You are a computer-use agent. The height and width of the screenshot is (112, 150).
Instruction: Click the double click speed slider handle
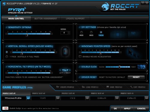coord(119,67)
